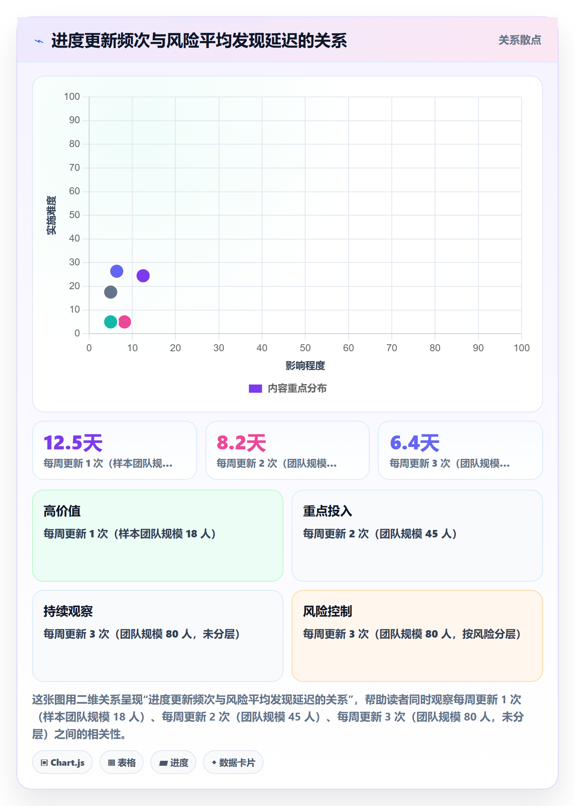The image size is (575, 806).
Task: Click the 数据卡片 tag chip
Action: (233, 762)
